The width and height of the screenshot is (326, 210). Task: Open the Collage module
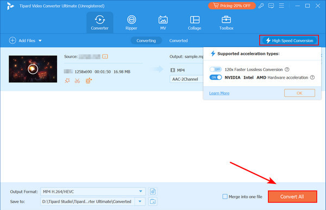(195, 23)
